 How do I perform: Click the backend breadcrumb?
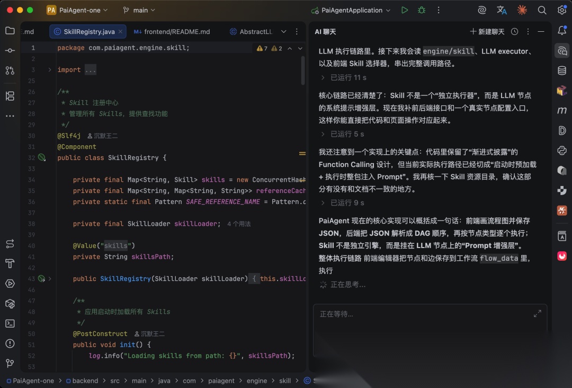click(82, 381)
